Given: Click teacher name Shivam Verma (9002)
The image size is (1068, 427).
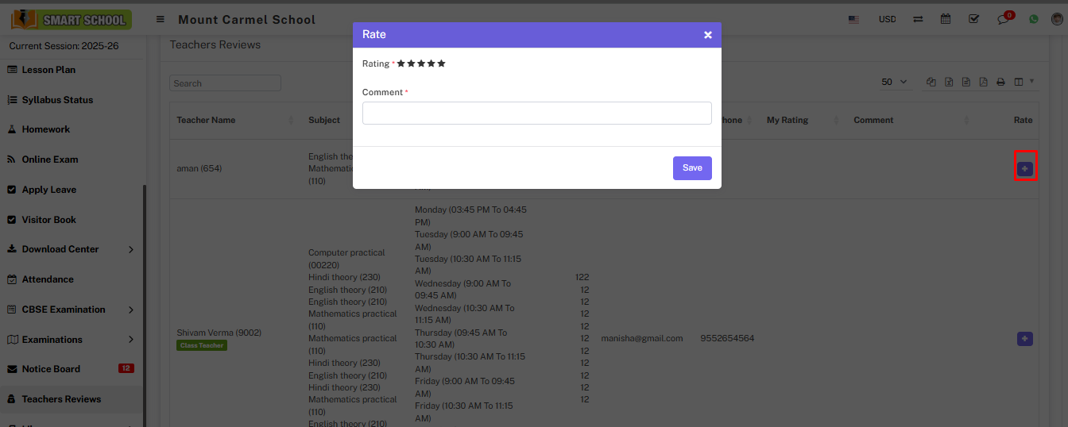Looking at the screenshot, I should tap(219, 333).
